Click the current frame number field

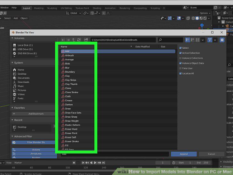point(163,163)
